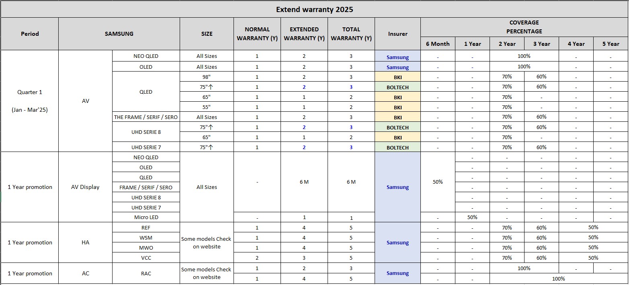Screen dimensions: 629x285
Task: Select the 55" size cell
Action: (x=207, y=107)
